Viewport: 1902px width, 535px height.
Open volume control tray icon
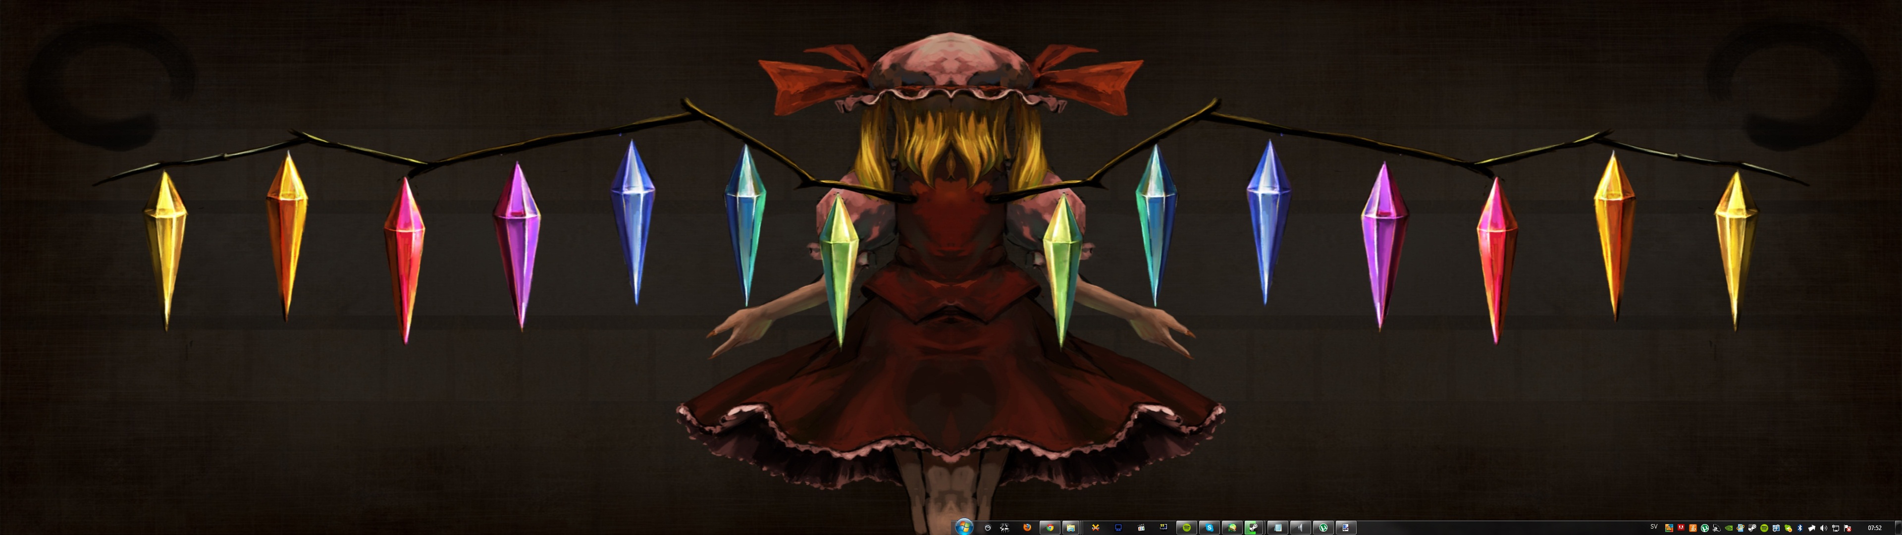click(1823, 529)
